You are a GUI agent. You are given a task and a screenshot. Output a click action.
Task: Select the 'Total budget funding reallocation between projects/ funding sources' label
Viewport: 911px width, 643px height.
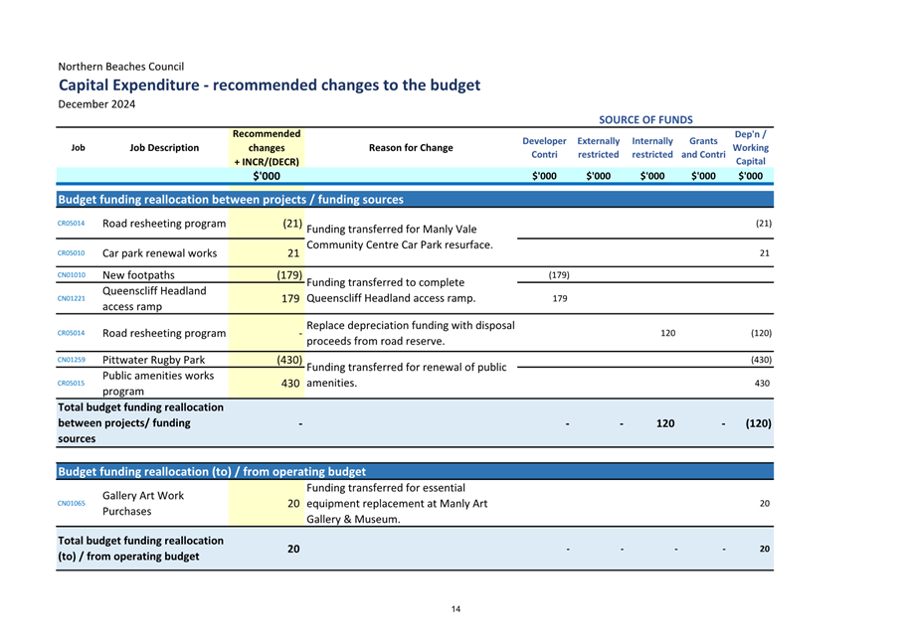tap(140, 423)
